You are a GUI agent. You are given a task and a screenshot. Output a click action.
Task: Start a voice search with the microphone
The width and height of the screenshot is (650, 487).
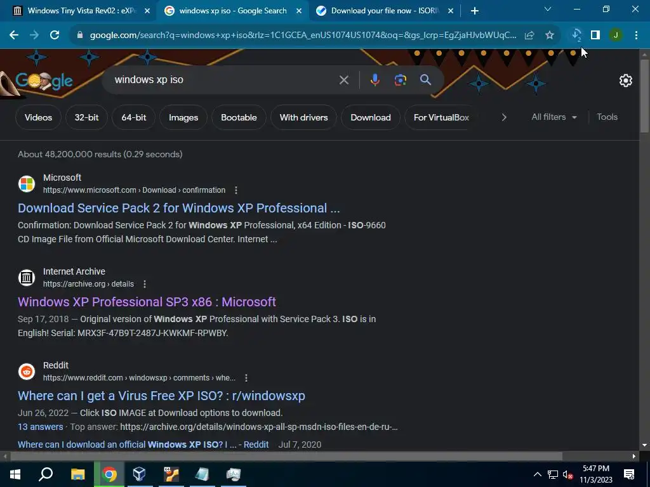coord(375,80)
